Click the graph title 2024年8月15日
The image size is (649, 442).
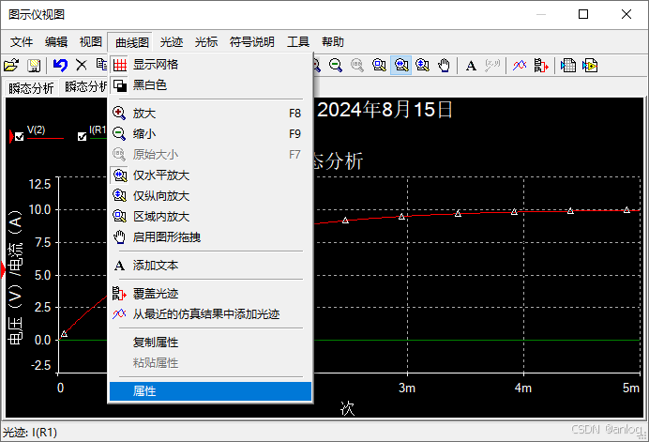click(x=385, y=110)
